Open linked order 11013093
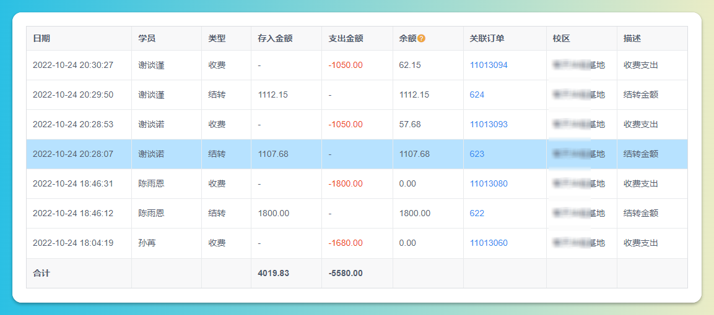Screen dimensions: 714x315 [x=489, y=124]
